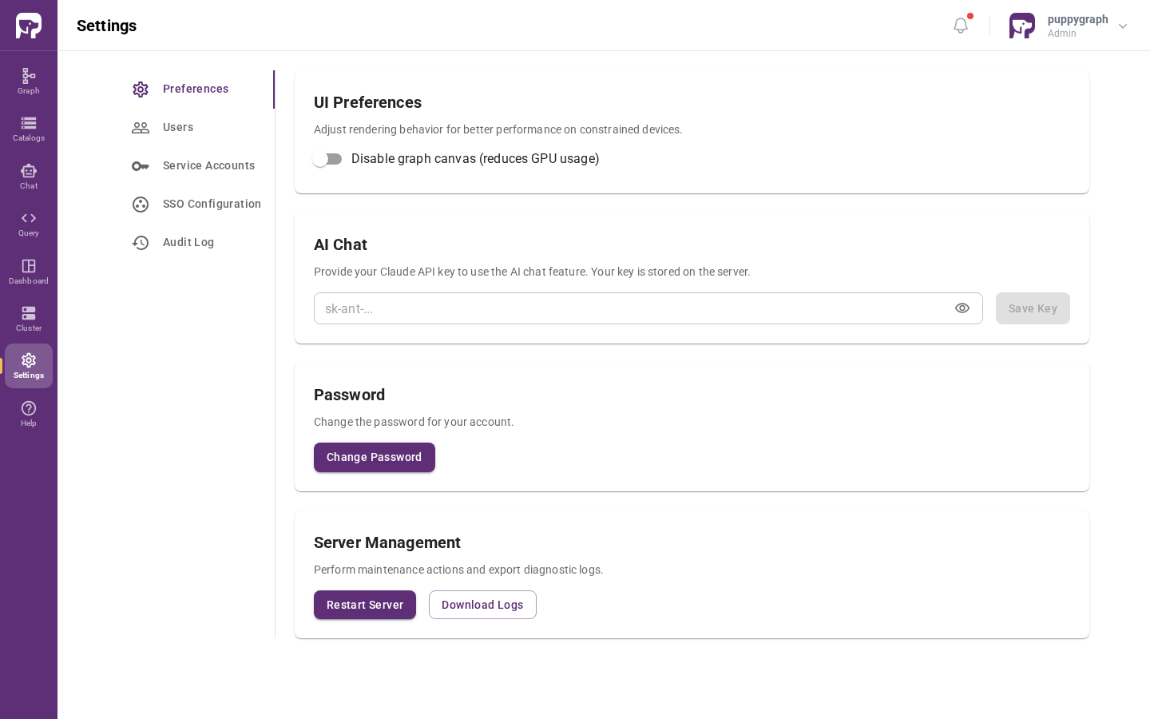Click the 'Admin' role label

(x=1062, y=34)
